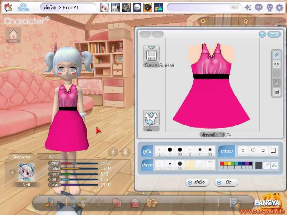Pick the red color swatch
The height and width of the screenshot is (215, 287).
222,163
